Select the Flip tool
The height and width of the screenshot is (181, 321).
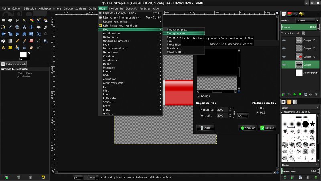31,34
